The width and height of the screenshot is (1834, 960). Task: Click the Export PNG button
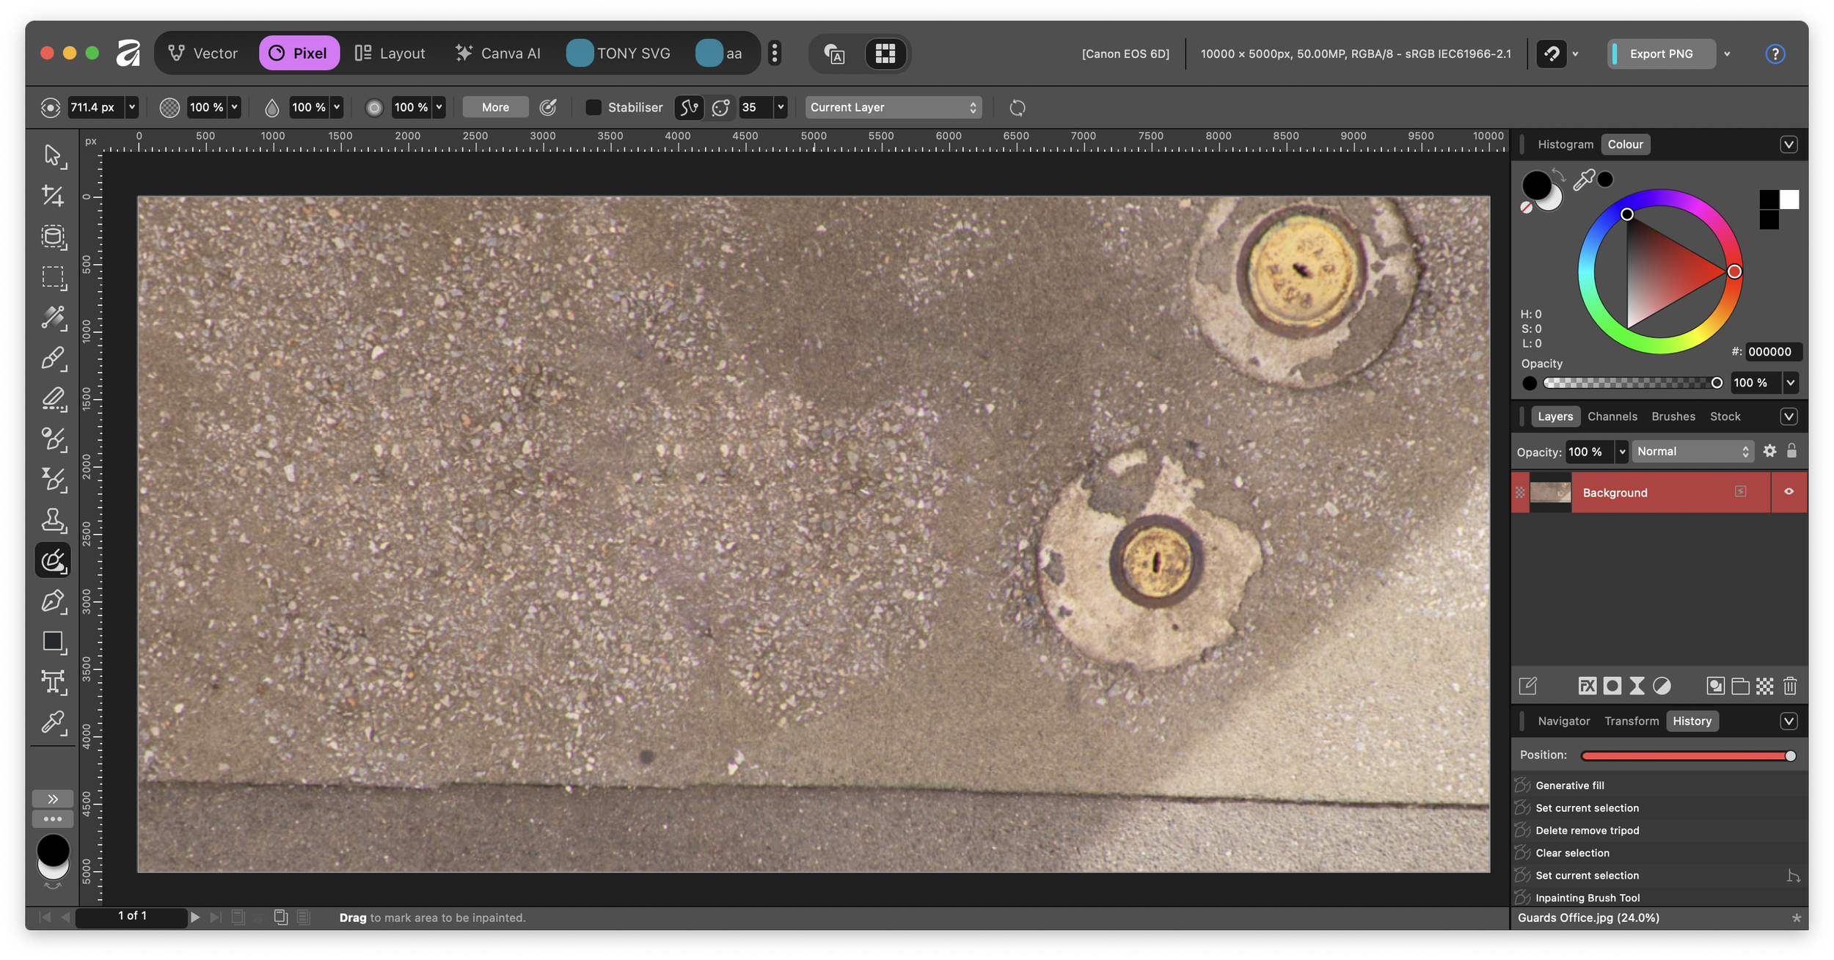pyautogui.click(x=1661, y=54)
